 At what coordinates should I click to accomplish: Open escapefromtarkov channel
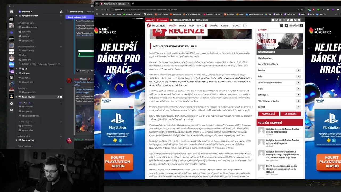tap(30, 116)
